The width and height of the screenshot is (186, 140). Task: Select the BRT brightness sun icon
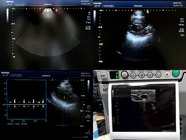click(133, 75)
